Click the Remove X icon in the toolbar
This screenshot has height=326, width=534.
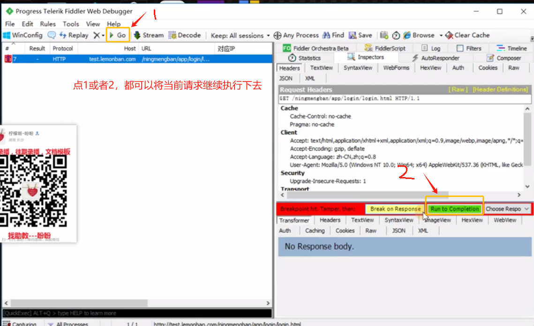(x=97, y=35)
